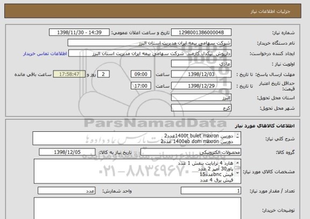Image resolution: width=310 pixels, height=219 pixels.
Task: Open the buyer contact information link
Action: pyautogui.click(x=45, y=54)
